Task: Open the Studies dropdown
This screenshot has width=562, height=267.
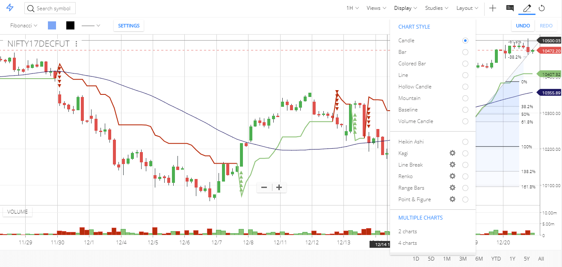Action: 437,8
